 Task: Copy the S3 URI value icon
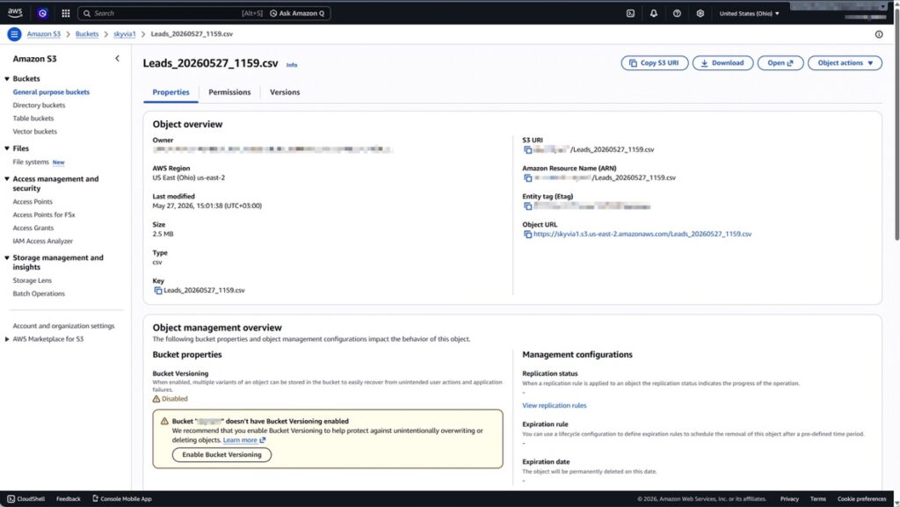coord(527,149)
